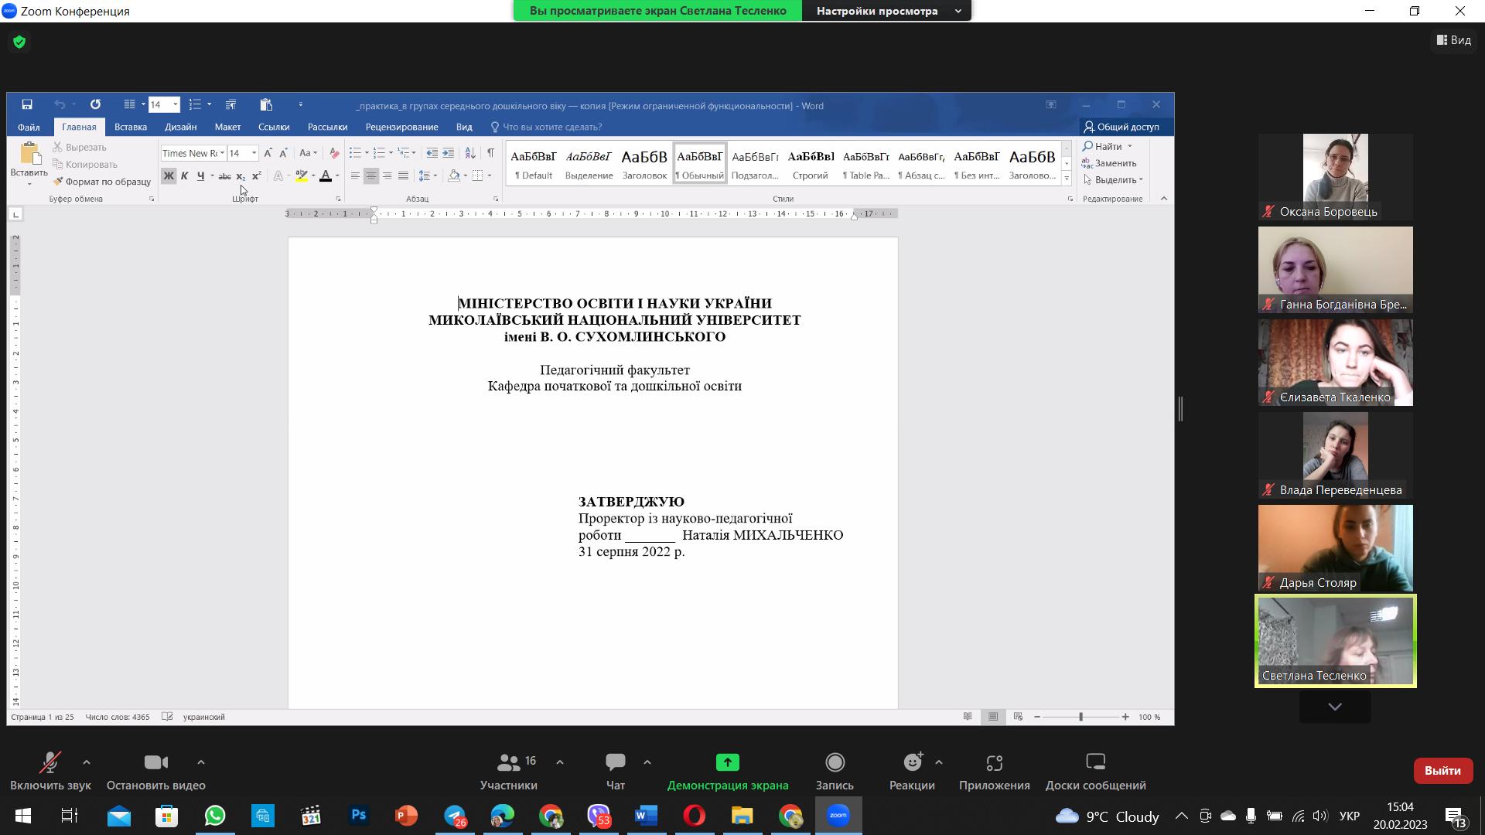
Task: Click the Apps (Приложения) icon
Action: tap(994, 771)
